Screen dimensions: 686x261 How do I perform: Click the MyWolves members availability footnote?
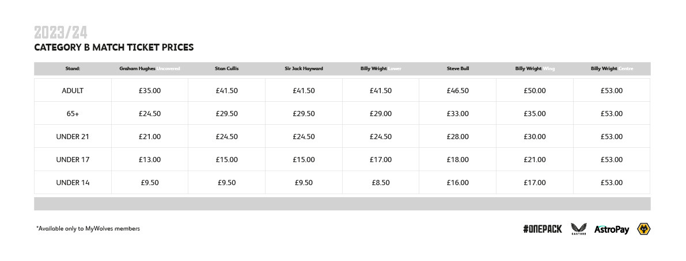(88, 228)
